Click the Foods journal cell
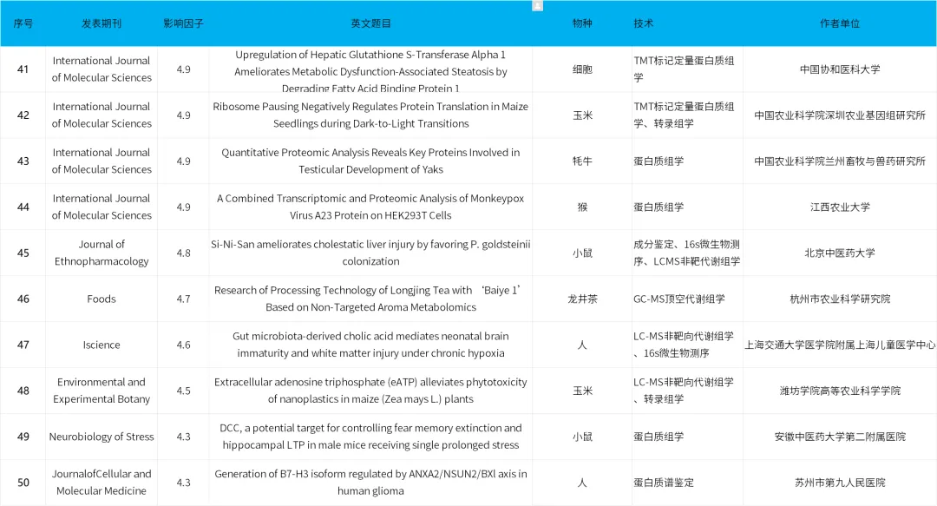The image size is (937, 506). point(102,299)
